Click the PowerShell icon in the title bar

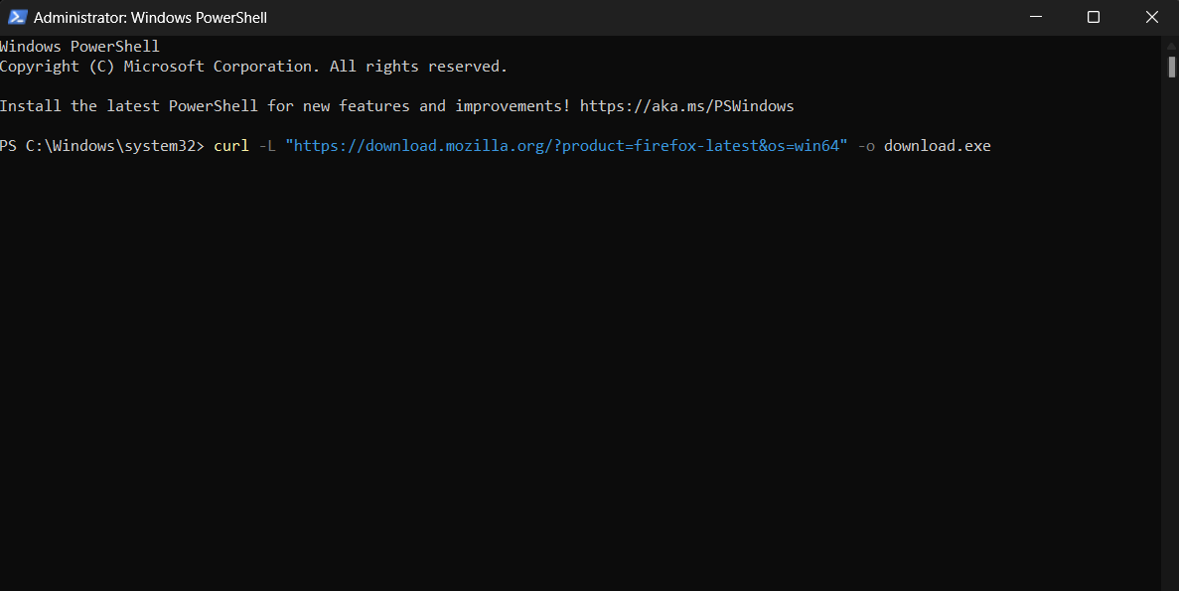[x=19, y=17]
